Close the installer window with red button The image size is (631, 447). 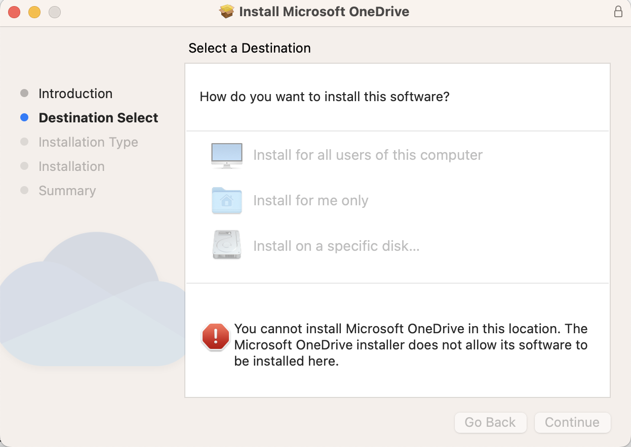[14, 12]
